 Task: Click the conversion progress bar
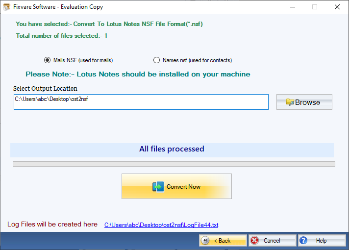pyautogui.click(x=174, y=164)
